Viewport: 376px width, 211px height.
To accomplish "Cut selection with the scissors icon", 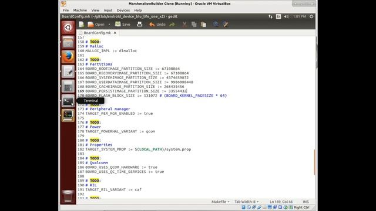I will (184, 25).
